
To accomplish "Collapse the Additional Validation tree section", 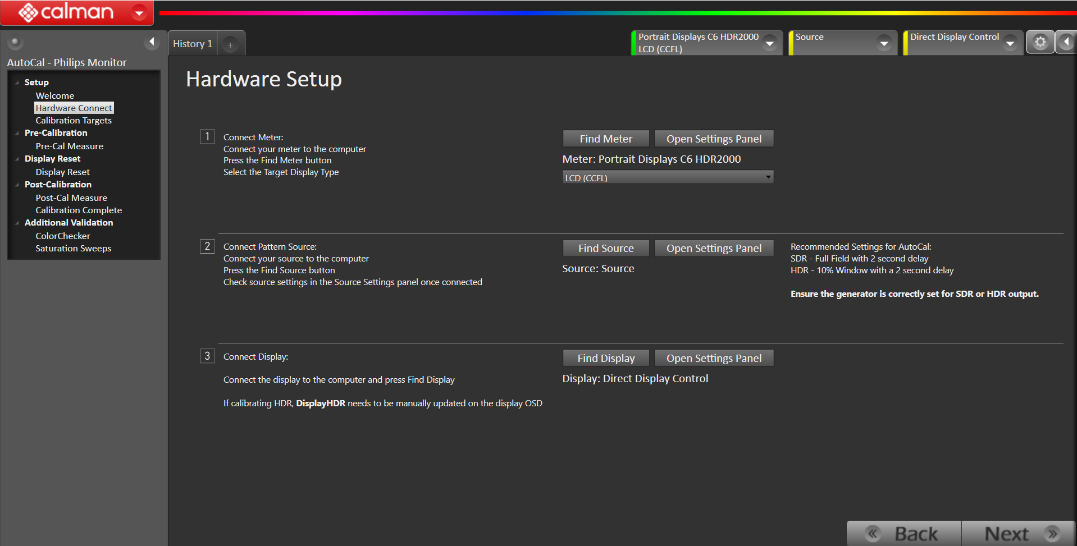I will pyautogui.click(x=17, y=223).
